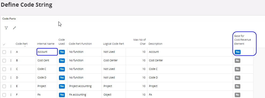Sort by the Code Part column header
The height and width of the screenshot is (98, 265).
(x=21, y=44)
